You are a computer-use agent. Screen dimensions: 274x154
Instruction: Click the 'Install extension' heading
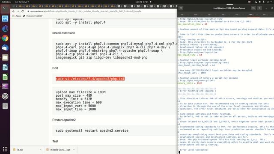coord(64,33)
